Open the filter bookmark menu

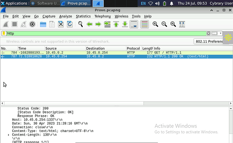click(4, 33)
